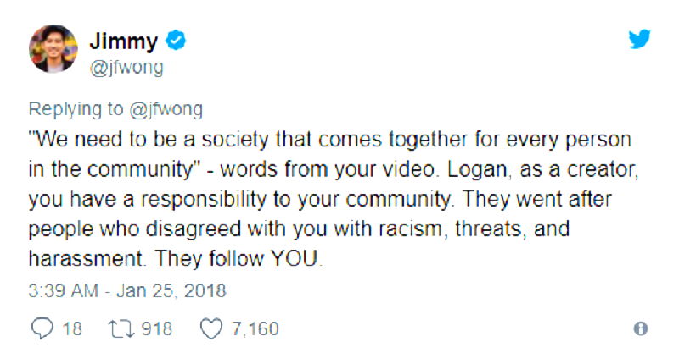Open the info icon at bottom right
Image resolution: width=679 pixels, height=353 pixels.
coord(641,328)
